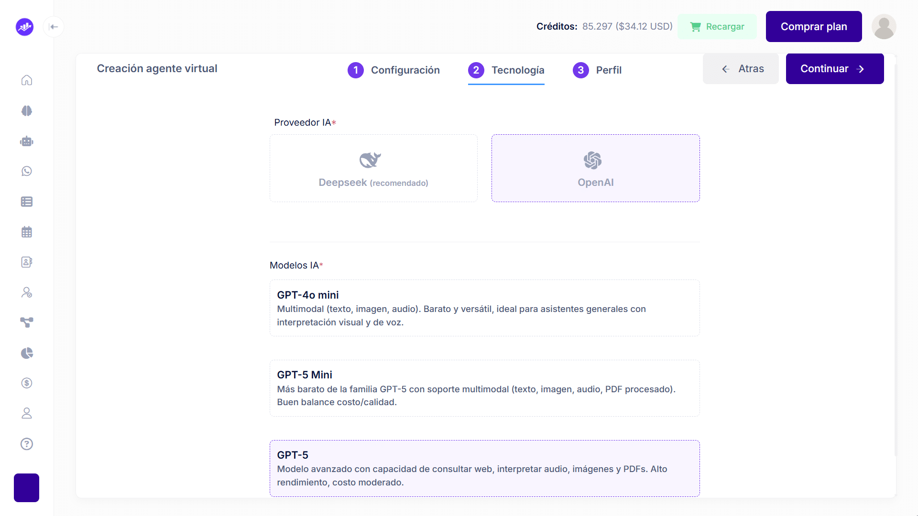Open the dollar billing sidebar icon

click(x=27, y=383)
